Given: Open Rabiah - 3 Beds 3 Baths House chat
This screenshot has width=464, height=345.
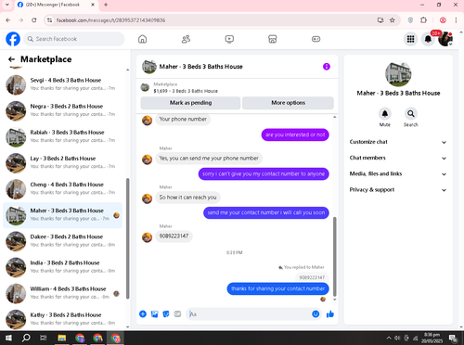Looking at the screenshot, I should [x=62, y=136].
